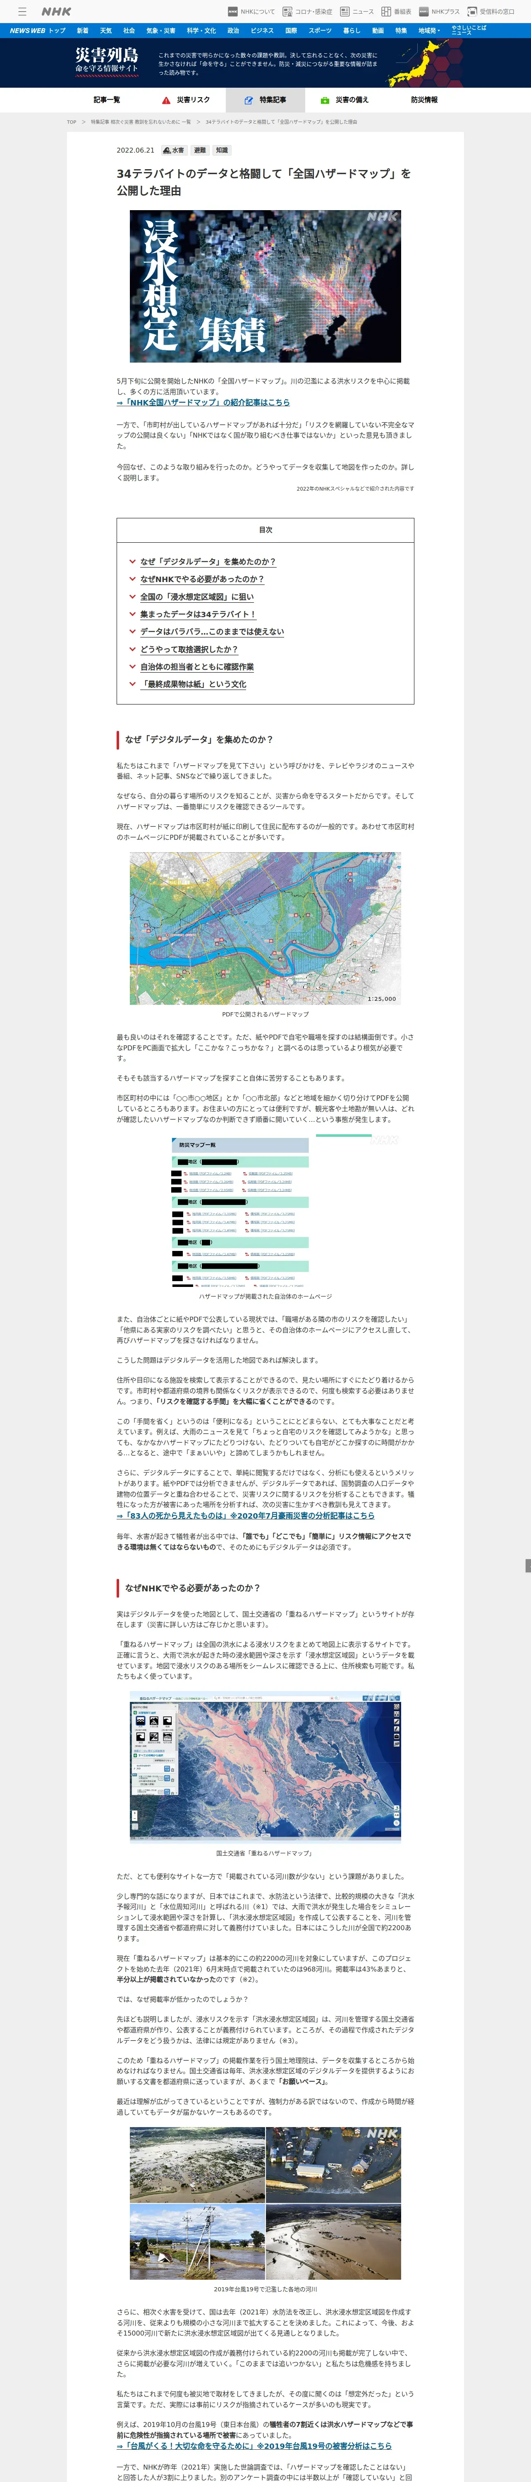The height and width of the screenshot is (2482, 531).
Task: Open the NHKについて link
Action: click(x=251, y=12)
